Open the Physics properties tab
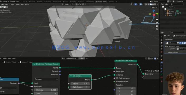This screenshot has height=95, width=186. tap(161, 68)
